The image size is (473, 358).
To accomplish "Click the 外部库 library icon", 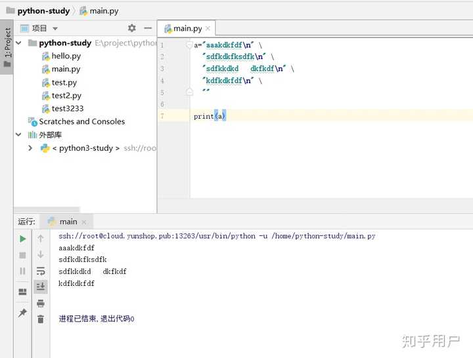I will click(x=32, y=135).
